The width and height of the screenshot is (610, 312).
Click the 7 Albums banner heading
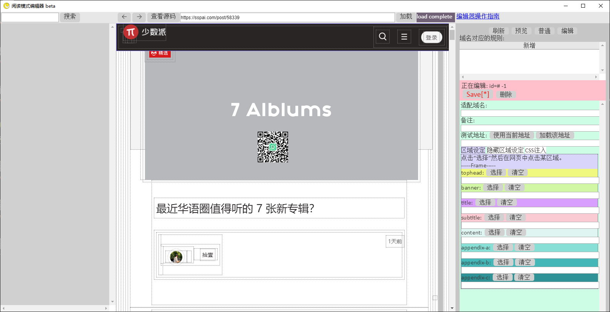click(281, 110)
